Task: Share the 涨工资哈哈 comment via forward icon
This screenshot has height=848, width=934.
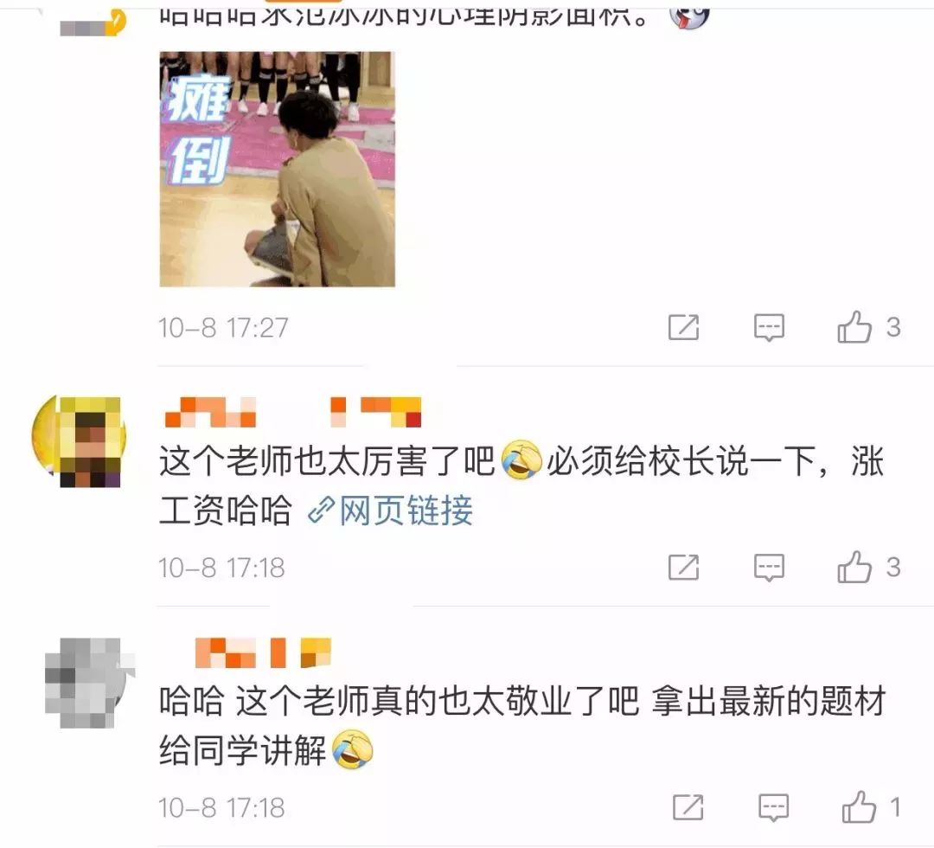Action: coord(683,567)
